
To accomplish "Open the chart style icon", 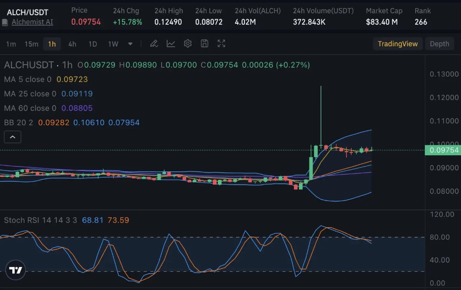I will point(171,44).
